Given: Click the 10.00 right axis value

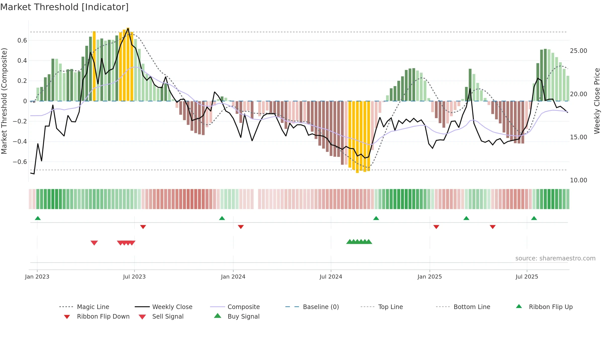Looking at the screenshot, I should click(x=579, y=180).
